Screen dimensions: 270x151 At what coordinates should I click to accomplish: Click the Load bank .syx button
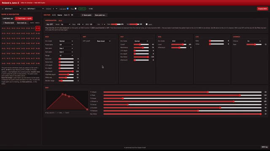click(x=8, y=18)
